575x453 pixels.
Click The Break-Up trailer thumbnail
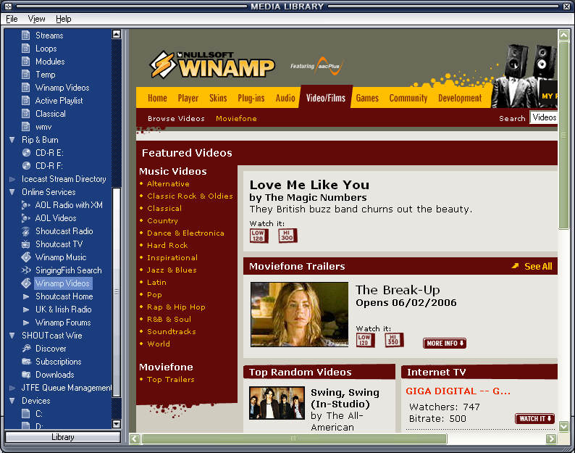299,315
